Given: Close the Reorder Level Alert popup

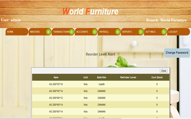Looking at the screenshot, I should 164,71.
